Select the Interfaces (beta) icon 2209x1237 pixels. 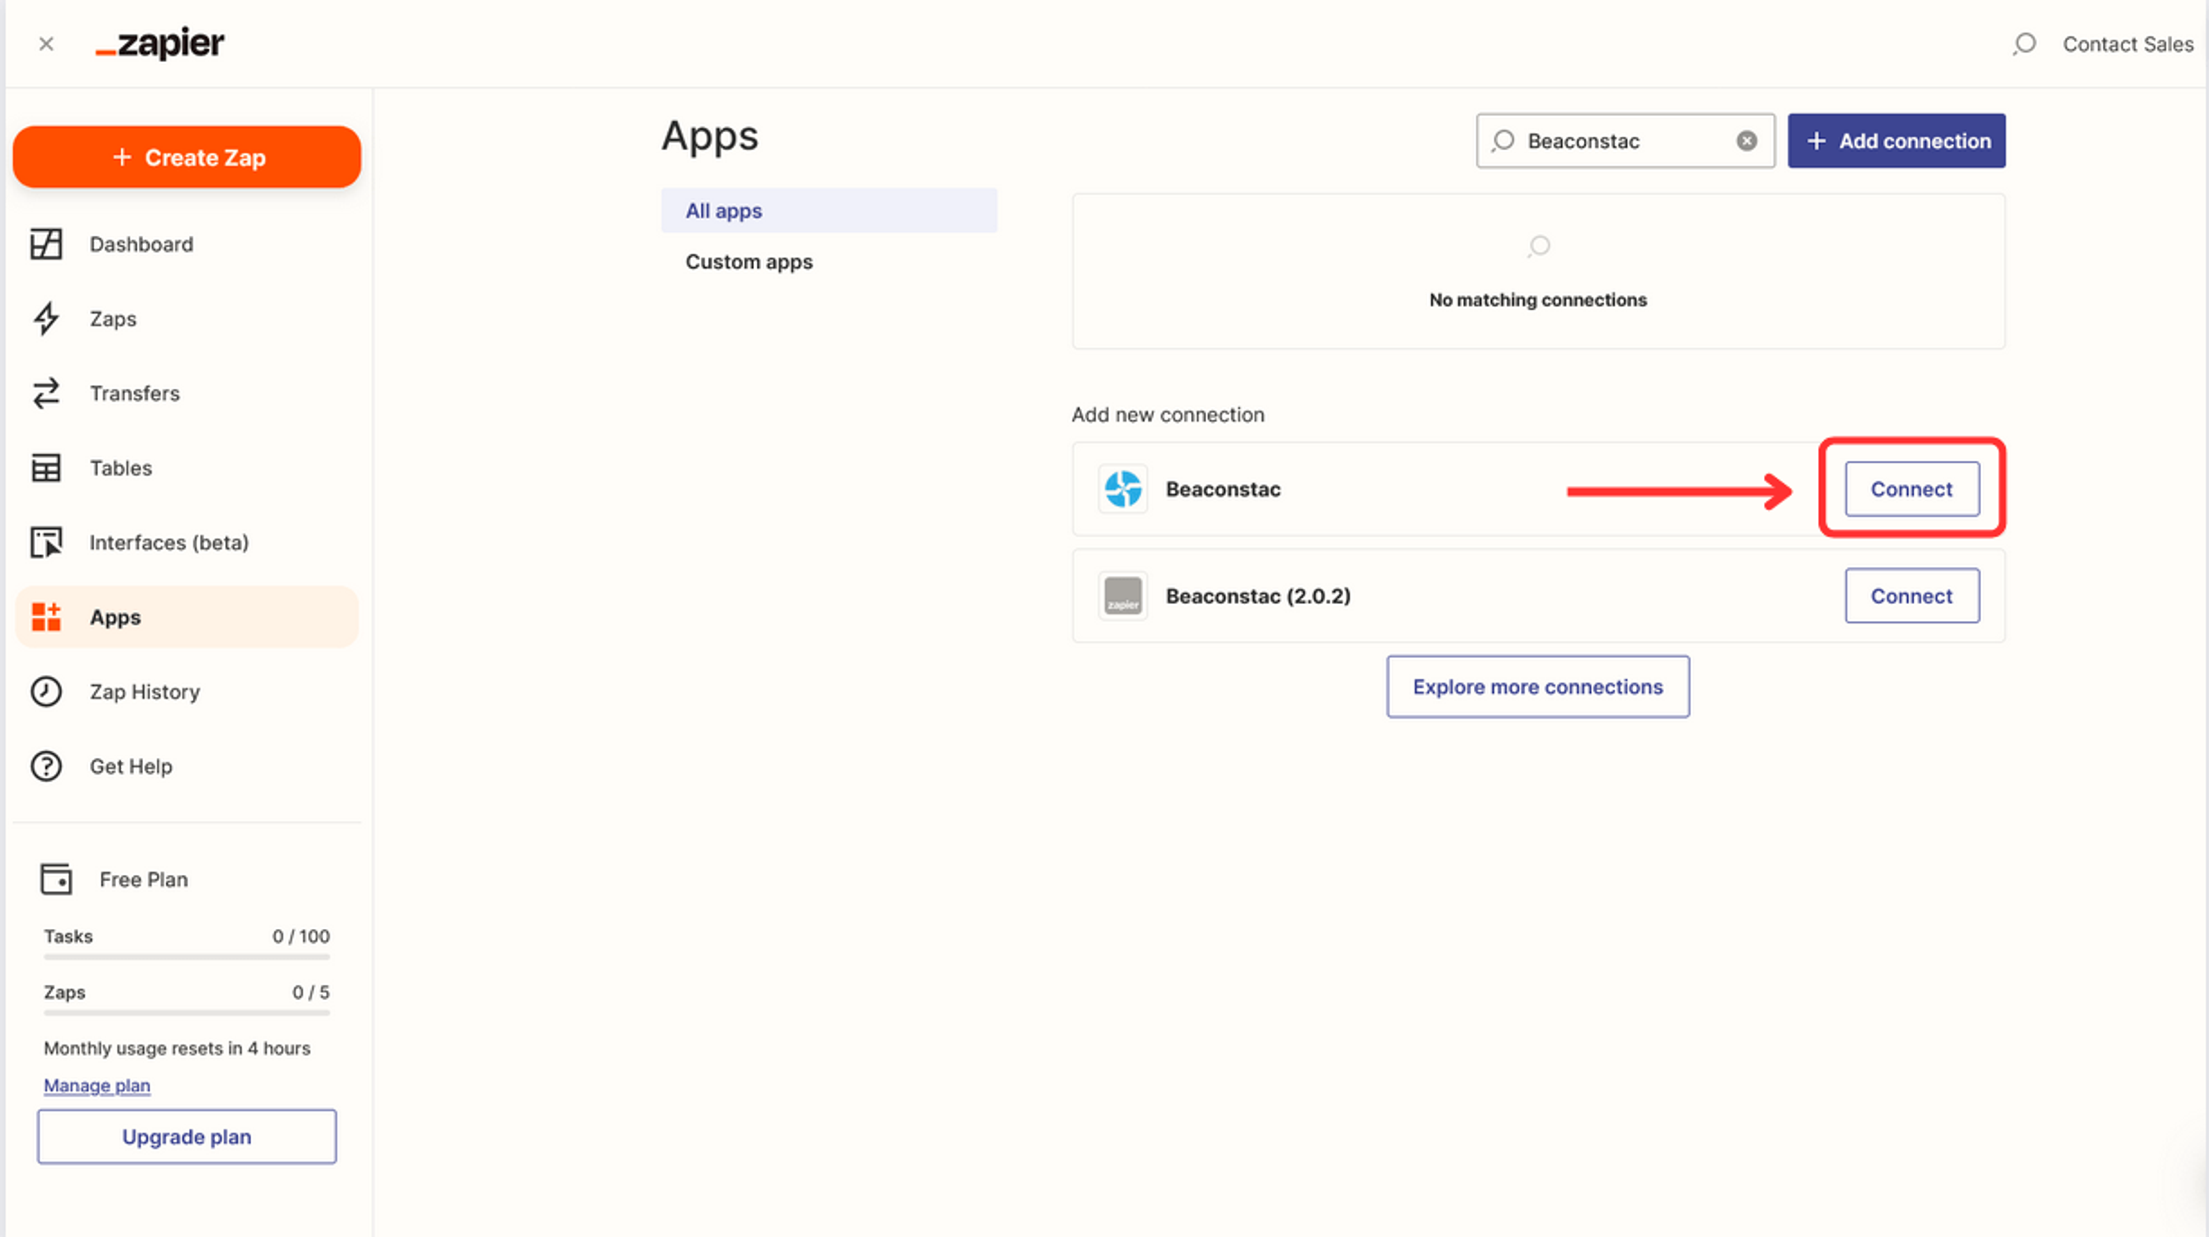(x=46, y=542)
